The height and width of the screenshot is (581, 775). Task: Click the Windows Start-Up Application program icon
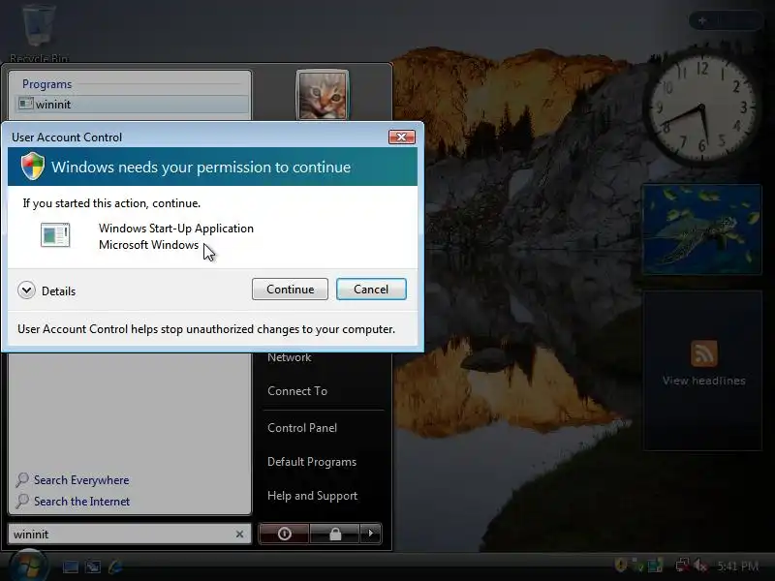(x=55, y=234)
